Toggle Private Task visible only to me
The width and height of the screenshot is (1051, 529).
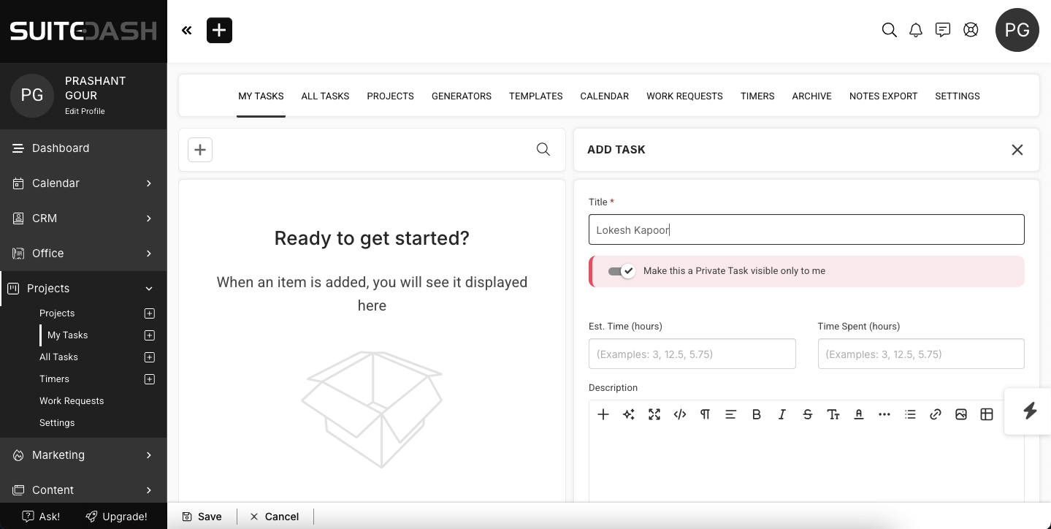622,271
